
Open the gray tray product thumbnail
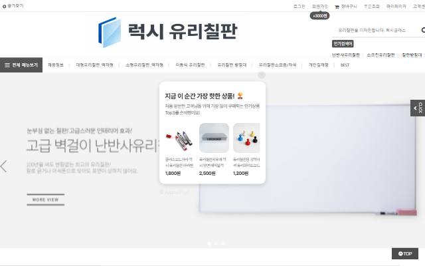pyautogui.click(x=214, y=138)
